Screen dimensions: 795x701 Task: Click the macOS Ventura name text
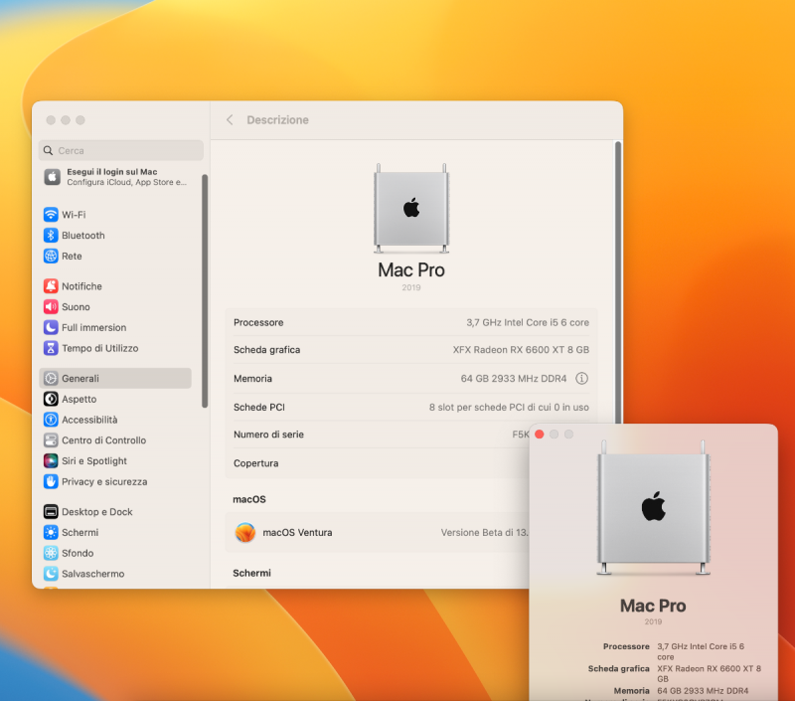click(x=297, y=533)
